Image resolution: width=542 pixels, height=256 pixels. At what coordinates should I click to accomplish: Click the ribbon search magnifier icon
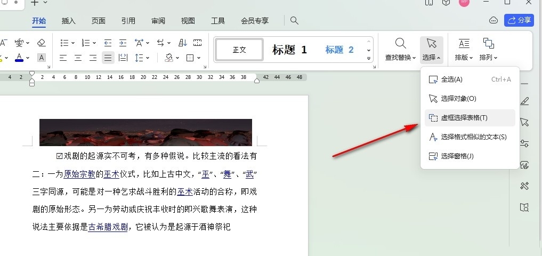click(x=294, y=20)
